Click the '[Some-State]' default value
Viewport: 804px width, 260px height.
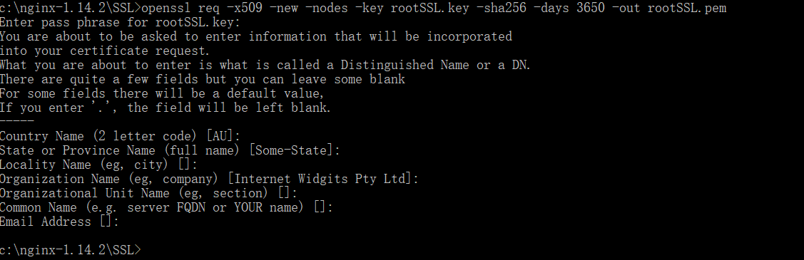(x=291, y=150)
